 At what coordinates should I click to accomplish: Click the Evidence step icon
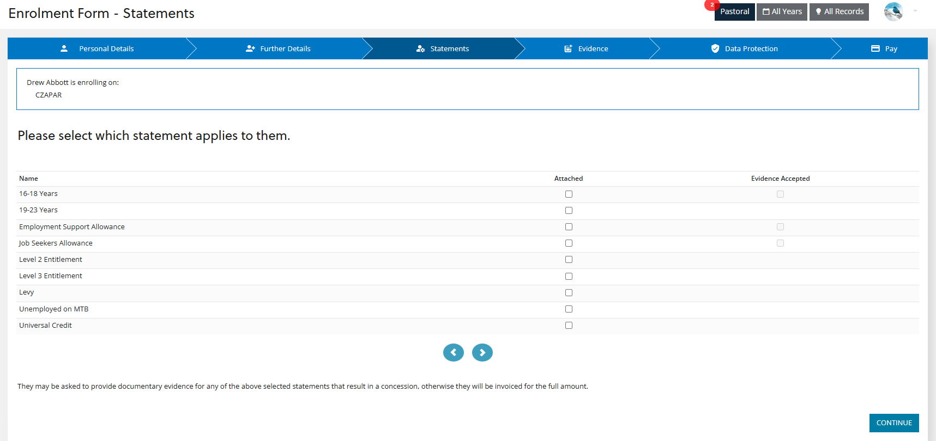tap(568, 48)
